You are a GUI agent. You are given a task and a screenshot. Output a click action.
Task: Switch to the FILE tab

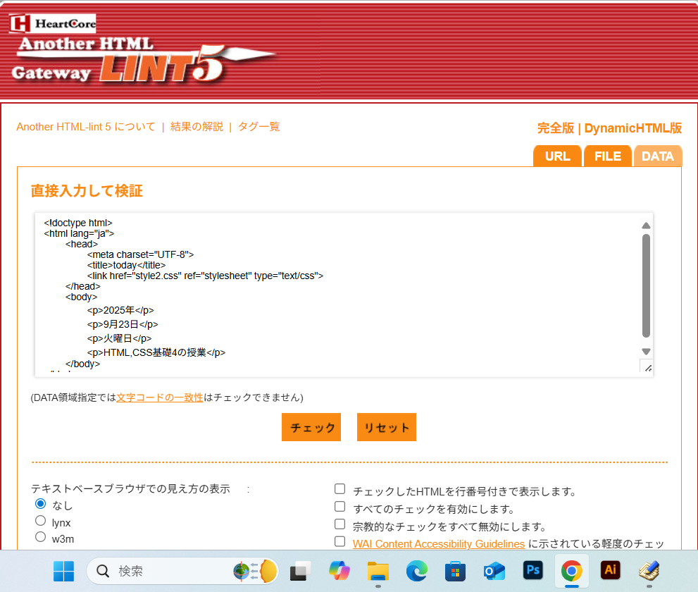coord(607,156)
